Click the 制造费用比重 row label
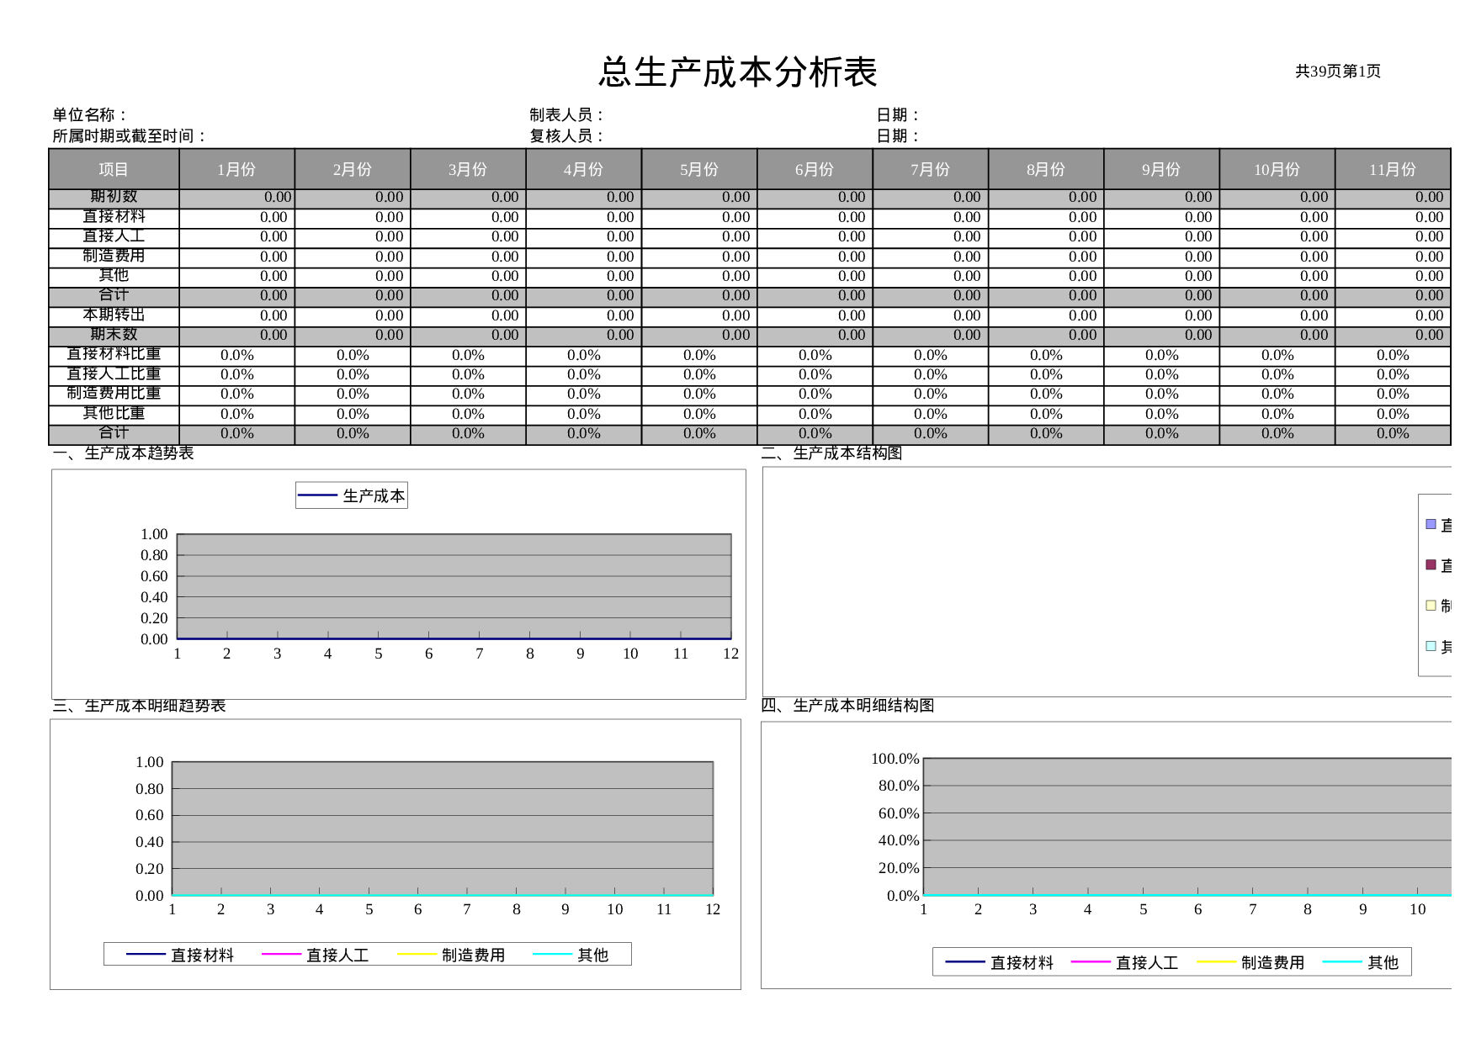Image resolution: width=1476 pixels, height=1043 pixels. coord(114,394)
